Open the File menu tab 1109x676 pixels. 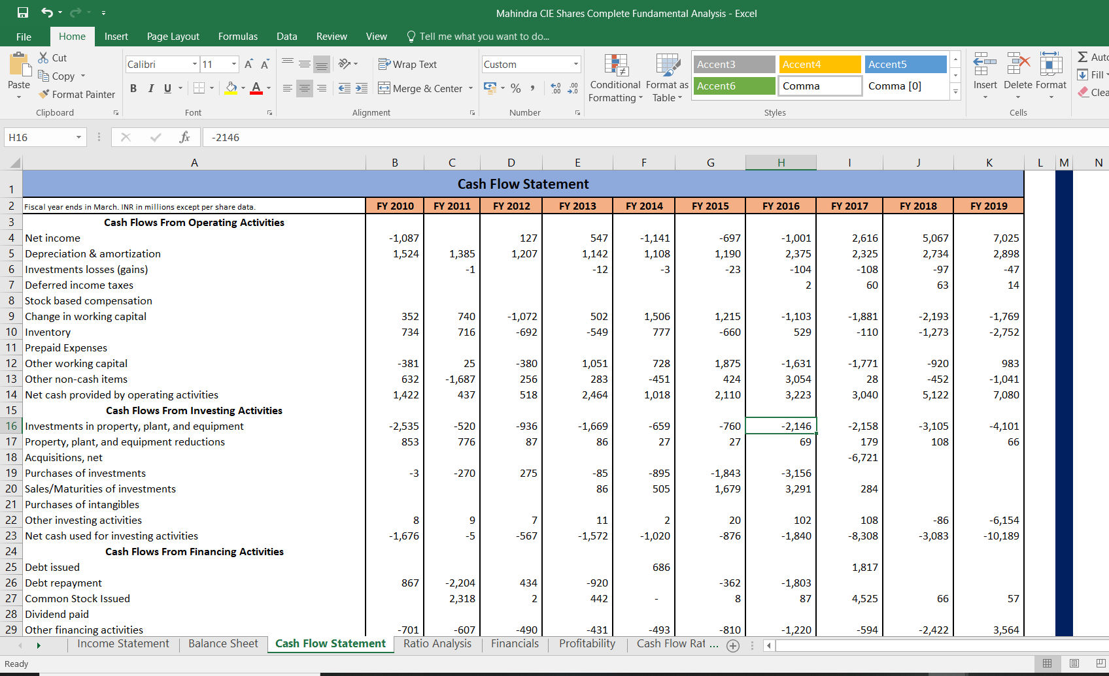click(x=24, y=37)
